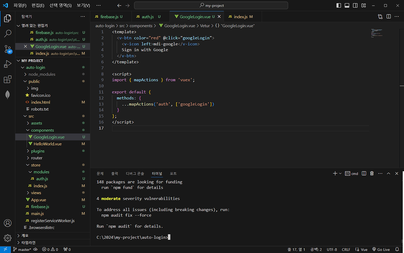Create a new terminal with plus icon
This screenshot has height=253, width=404.
335,173
